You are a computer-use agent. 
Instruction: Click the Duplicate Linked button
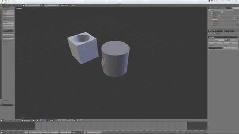[x=8, y=24]
